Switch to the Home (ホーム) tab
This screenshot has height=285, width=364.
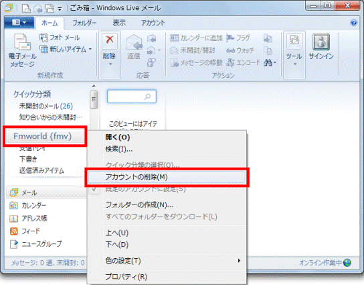click(x=50, y=23)
